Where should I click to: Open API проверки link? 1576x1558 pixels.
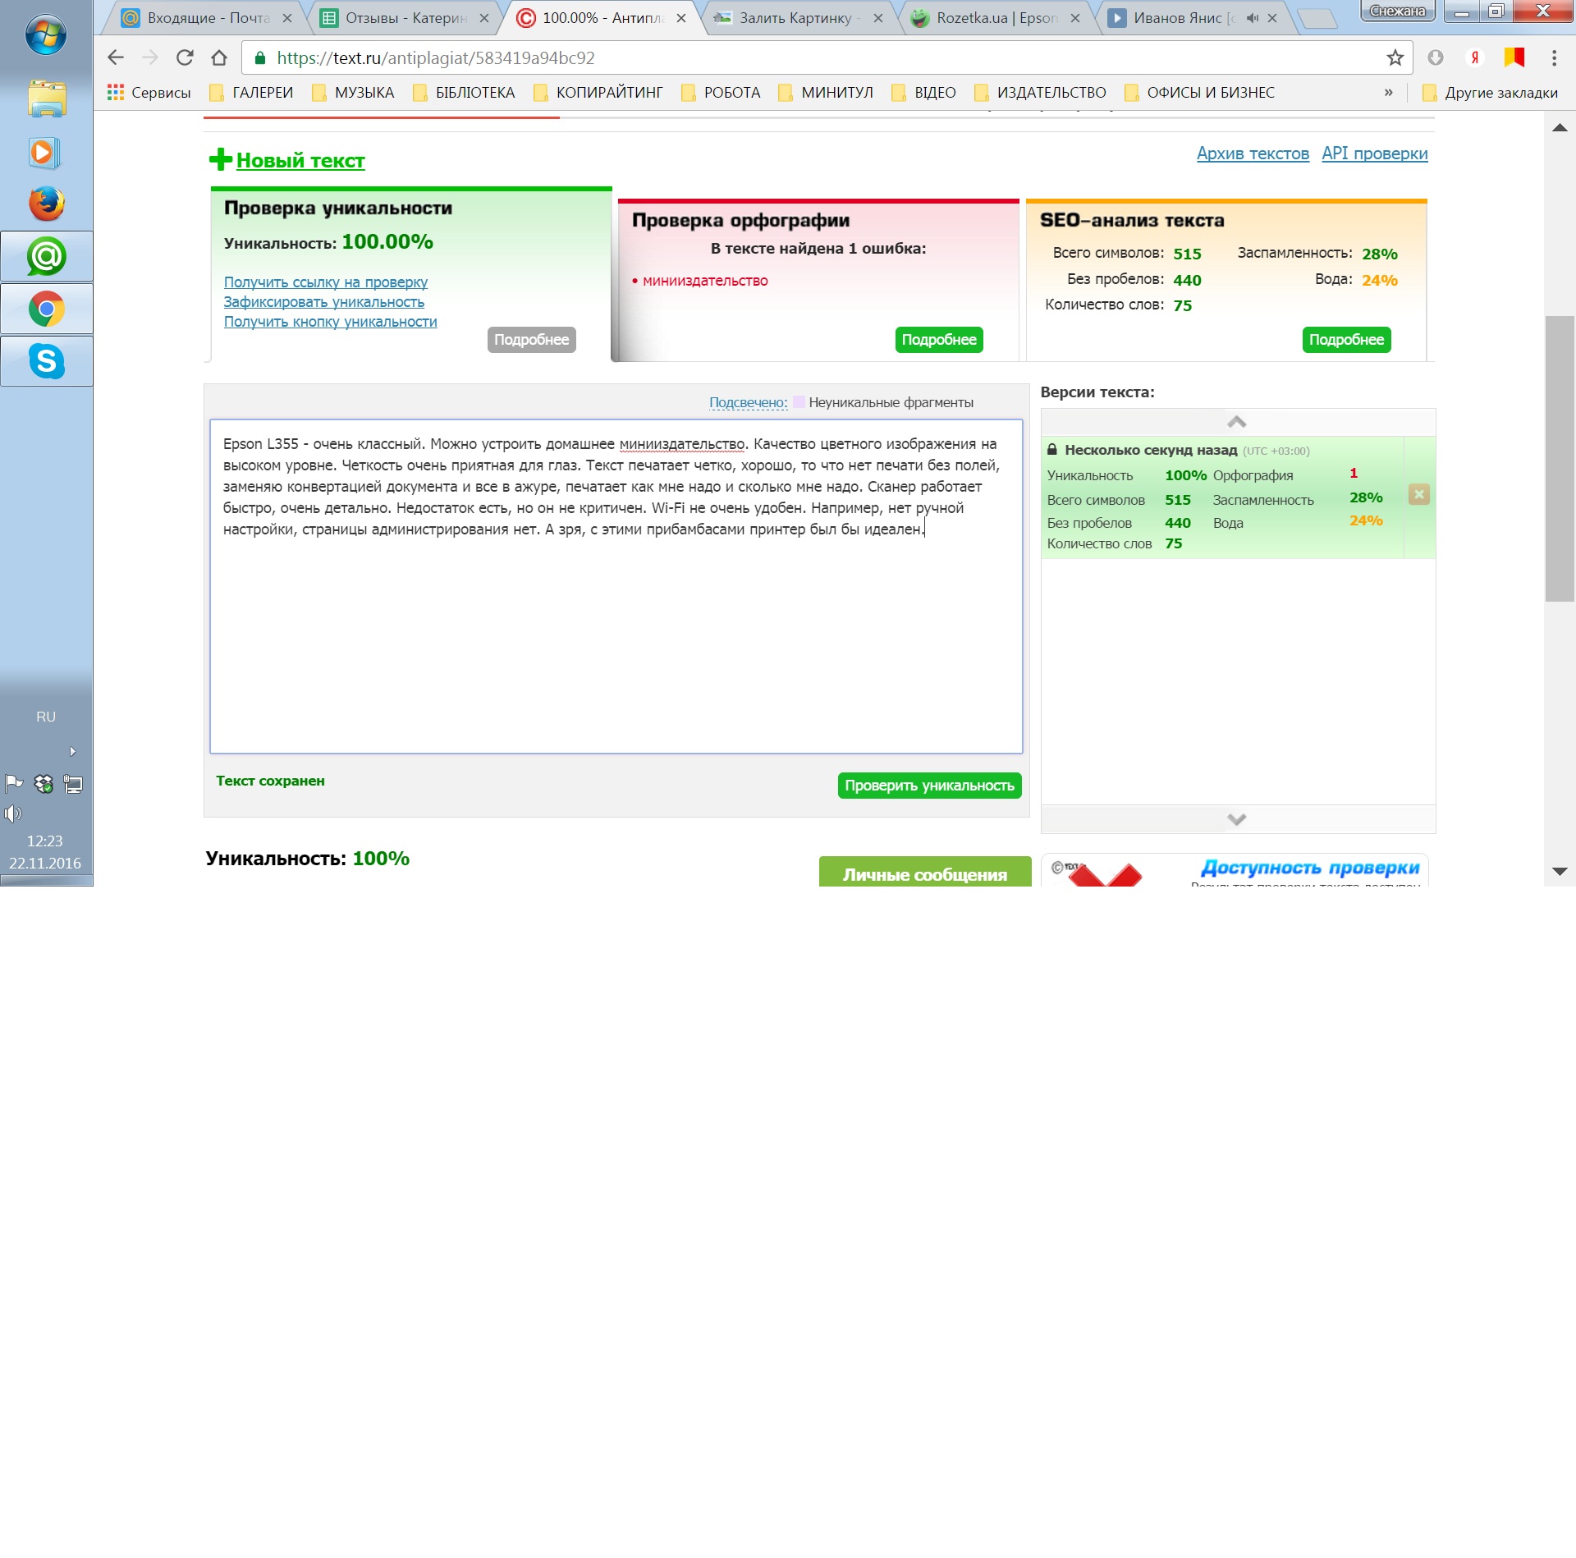coord(1375,154)
